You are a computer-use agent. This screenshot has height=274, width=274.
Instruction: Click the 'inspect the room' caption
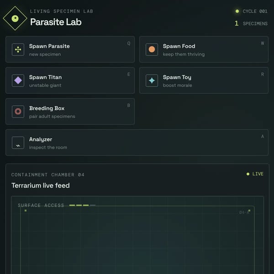tap(48, 148)
